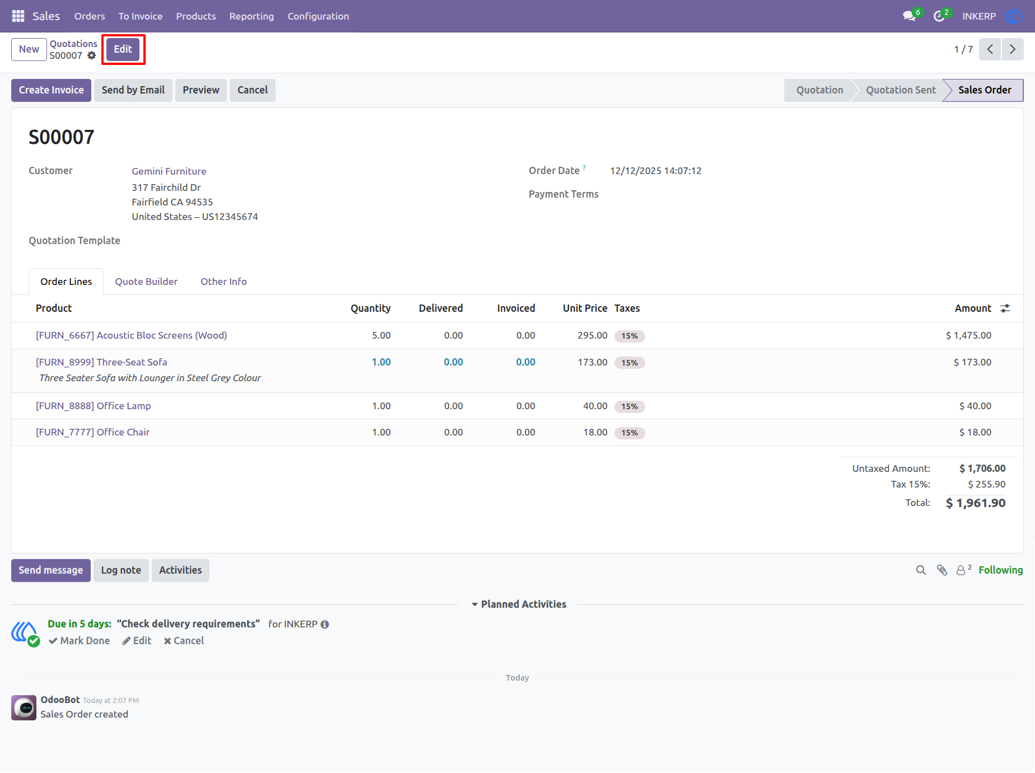This screenshot has height=773, width=1035.
Task: Mark the planned activity as done
Action: tap(79, 641)
